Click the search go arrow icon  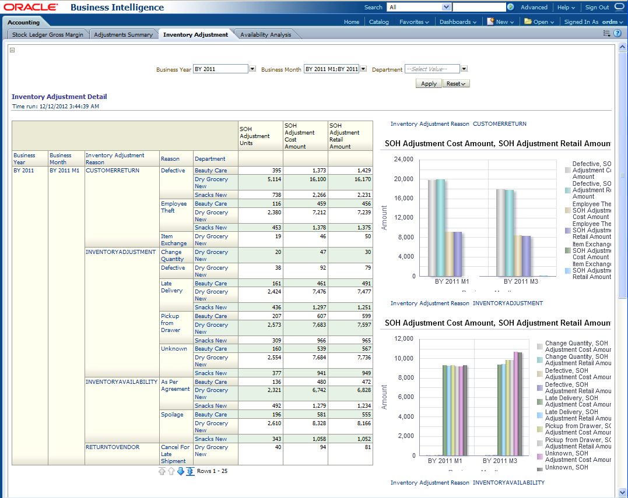(x=511, y=7)
